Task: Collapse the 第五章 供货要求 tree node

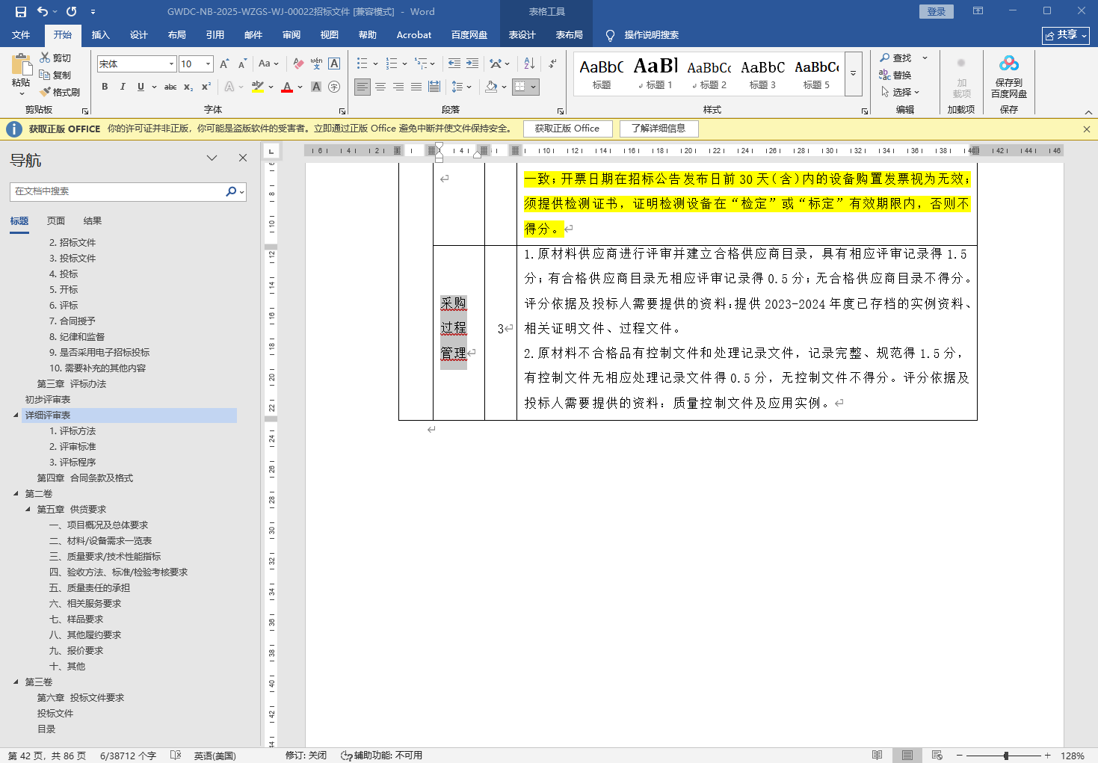Action: (28, 510)
